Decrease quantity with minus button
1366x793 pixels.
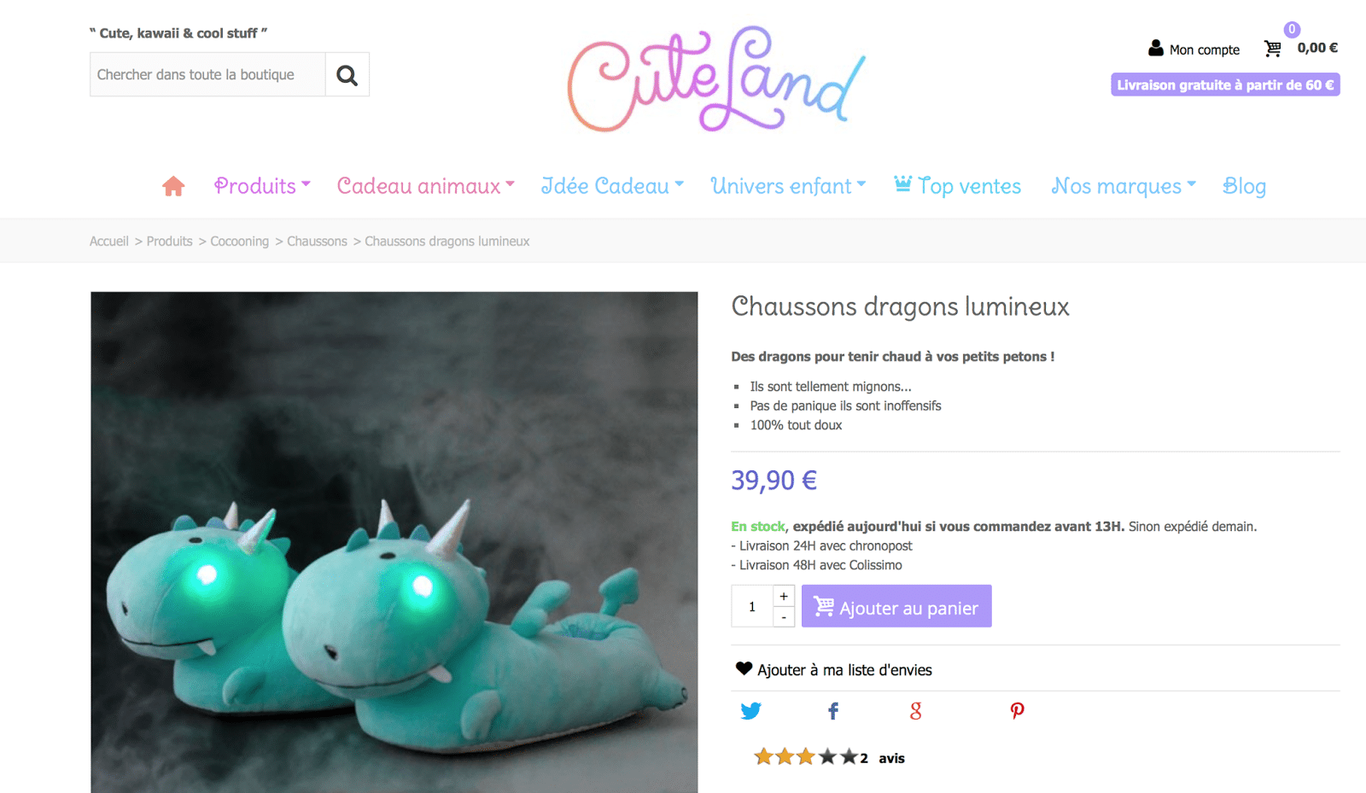click(x=784, y=616)
